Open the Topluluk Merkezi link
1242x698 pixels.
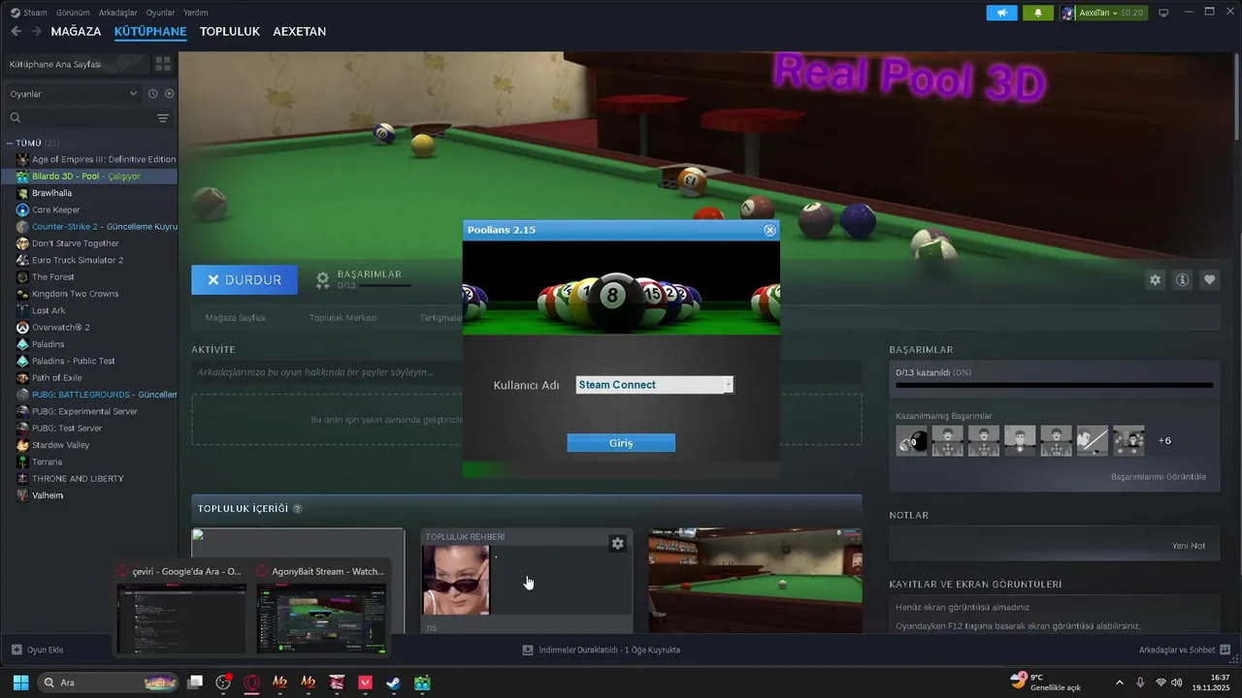(343, 317)
